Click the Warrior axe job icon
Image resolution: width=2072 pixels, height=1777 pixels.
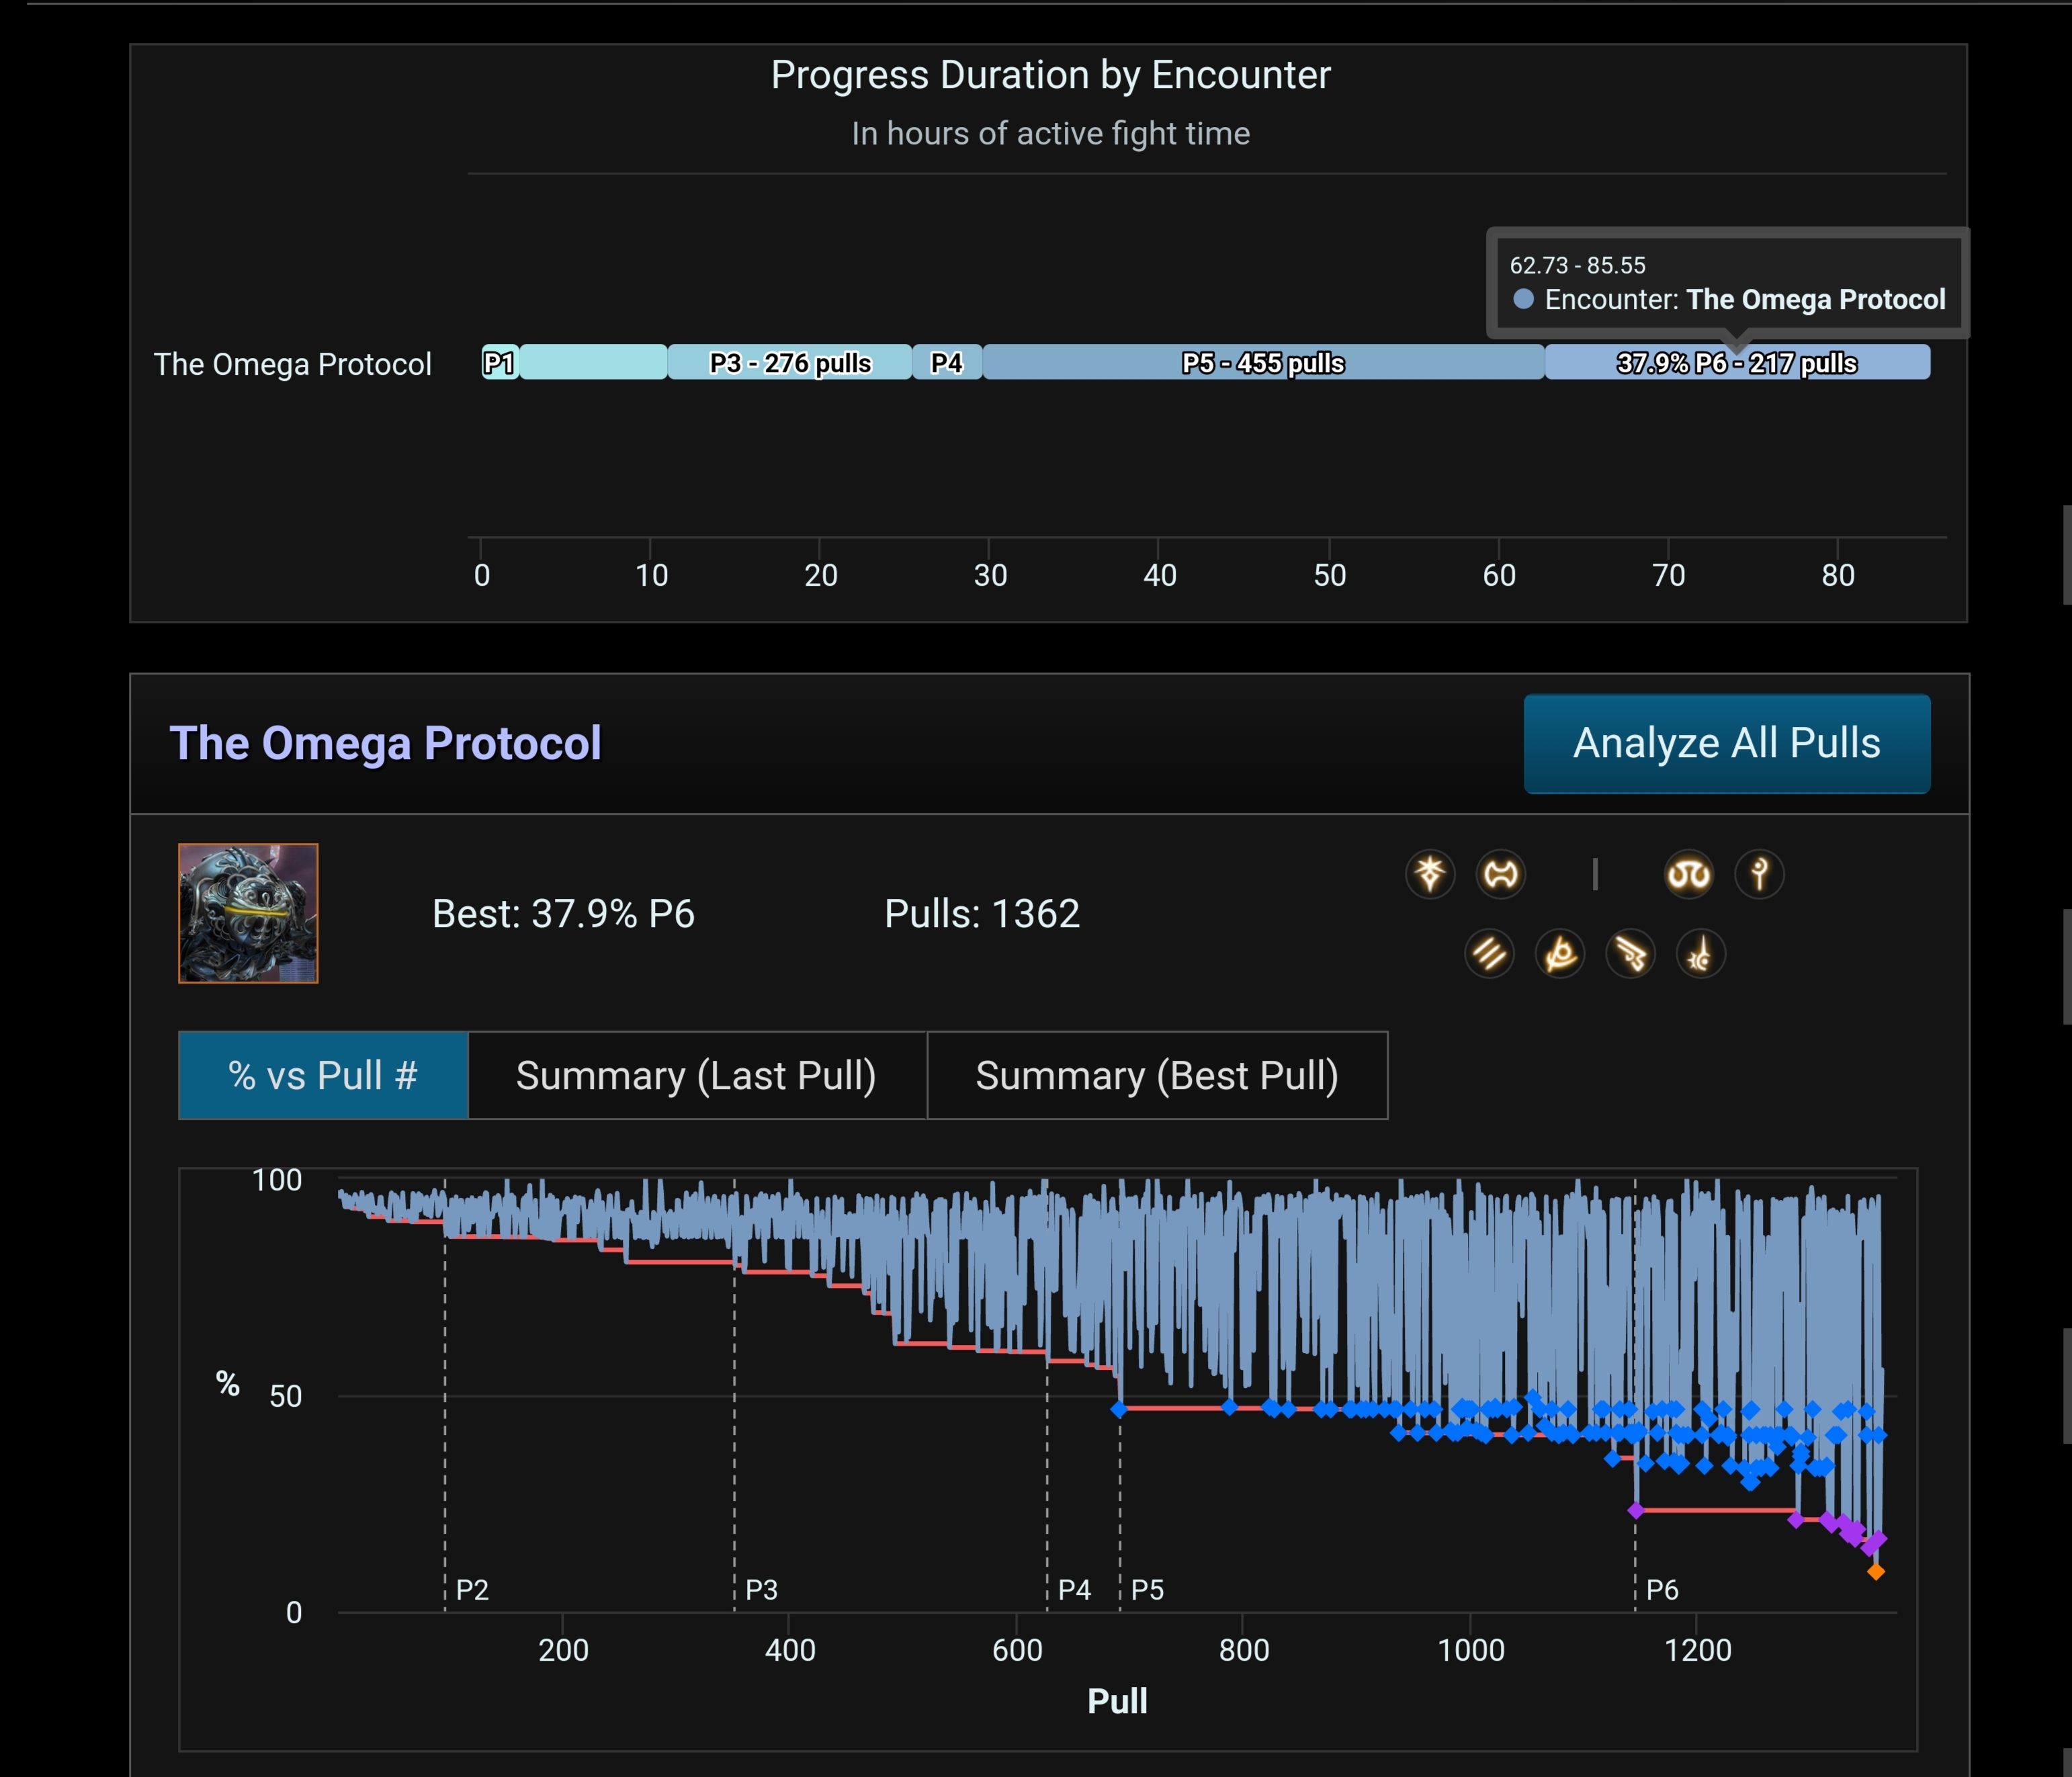click(1500, 874)
